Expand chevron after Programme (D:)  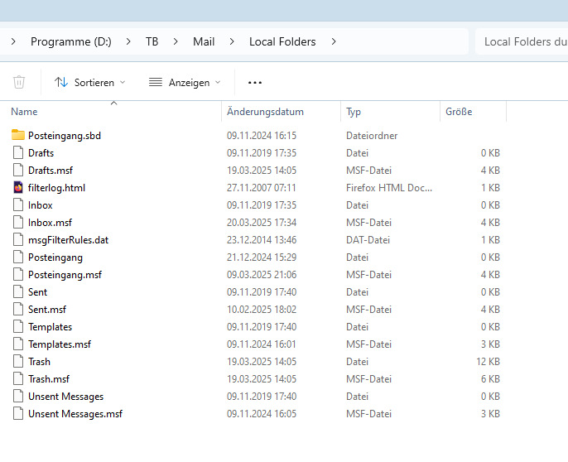coord(128,41)
